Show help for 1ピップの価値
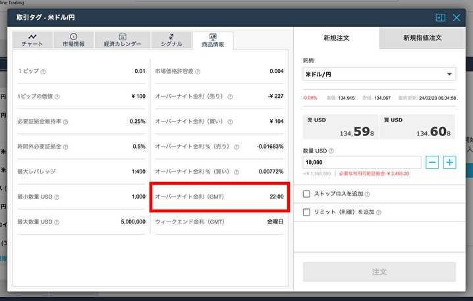Screen dimensions: 473x301 [57, 97]
